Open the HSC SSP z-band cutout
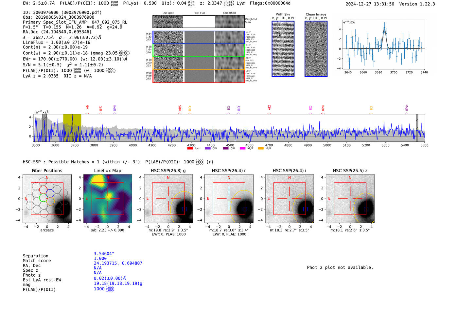The image size is (458, 312). pos(350,198)
